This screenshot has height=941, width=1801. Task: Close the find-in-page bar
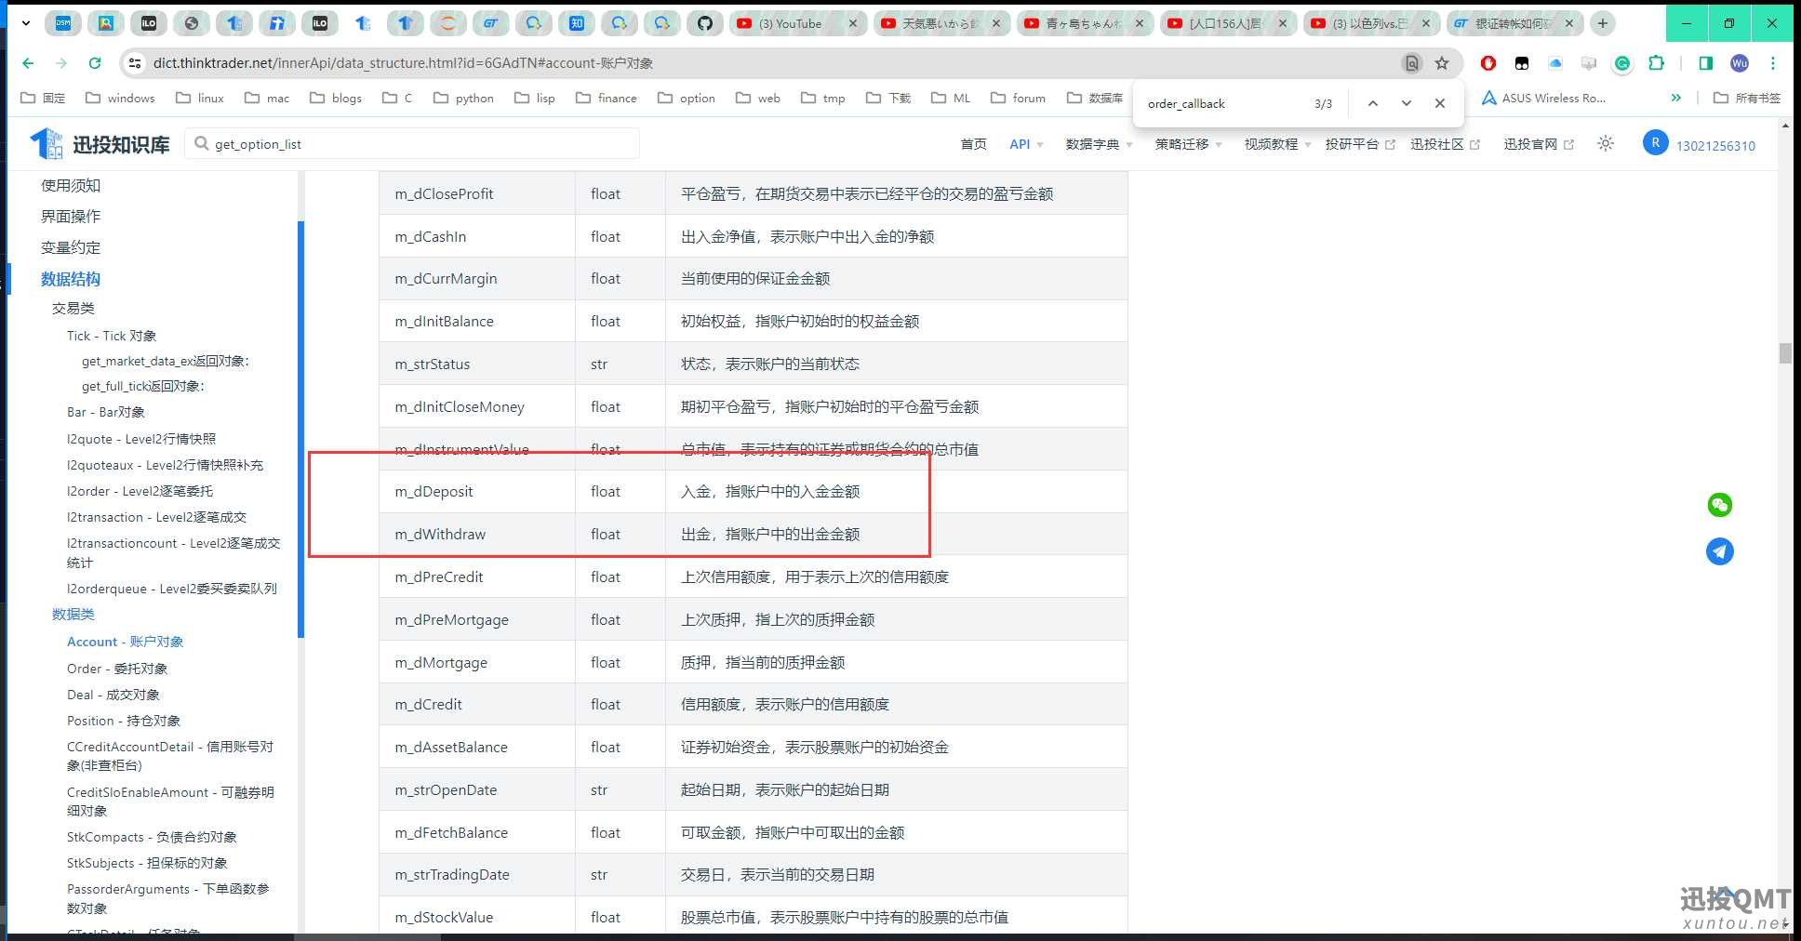(1440, 103)
